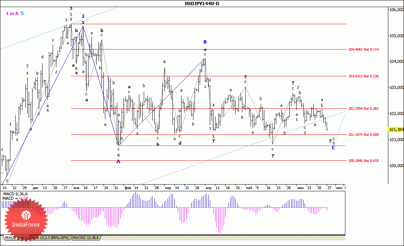Viewport: 404px width, 246px height.
Task: Select the 104,4681 Ret 0,114 level label
Action: pos(363,49)
